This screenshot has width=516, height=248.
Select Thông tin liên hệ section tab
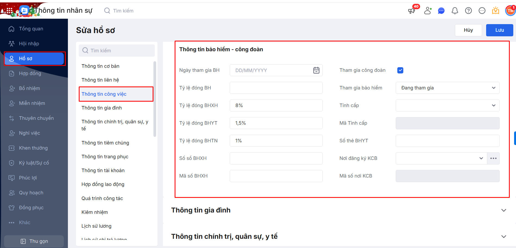point(100,80)
